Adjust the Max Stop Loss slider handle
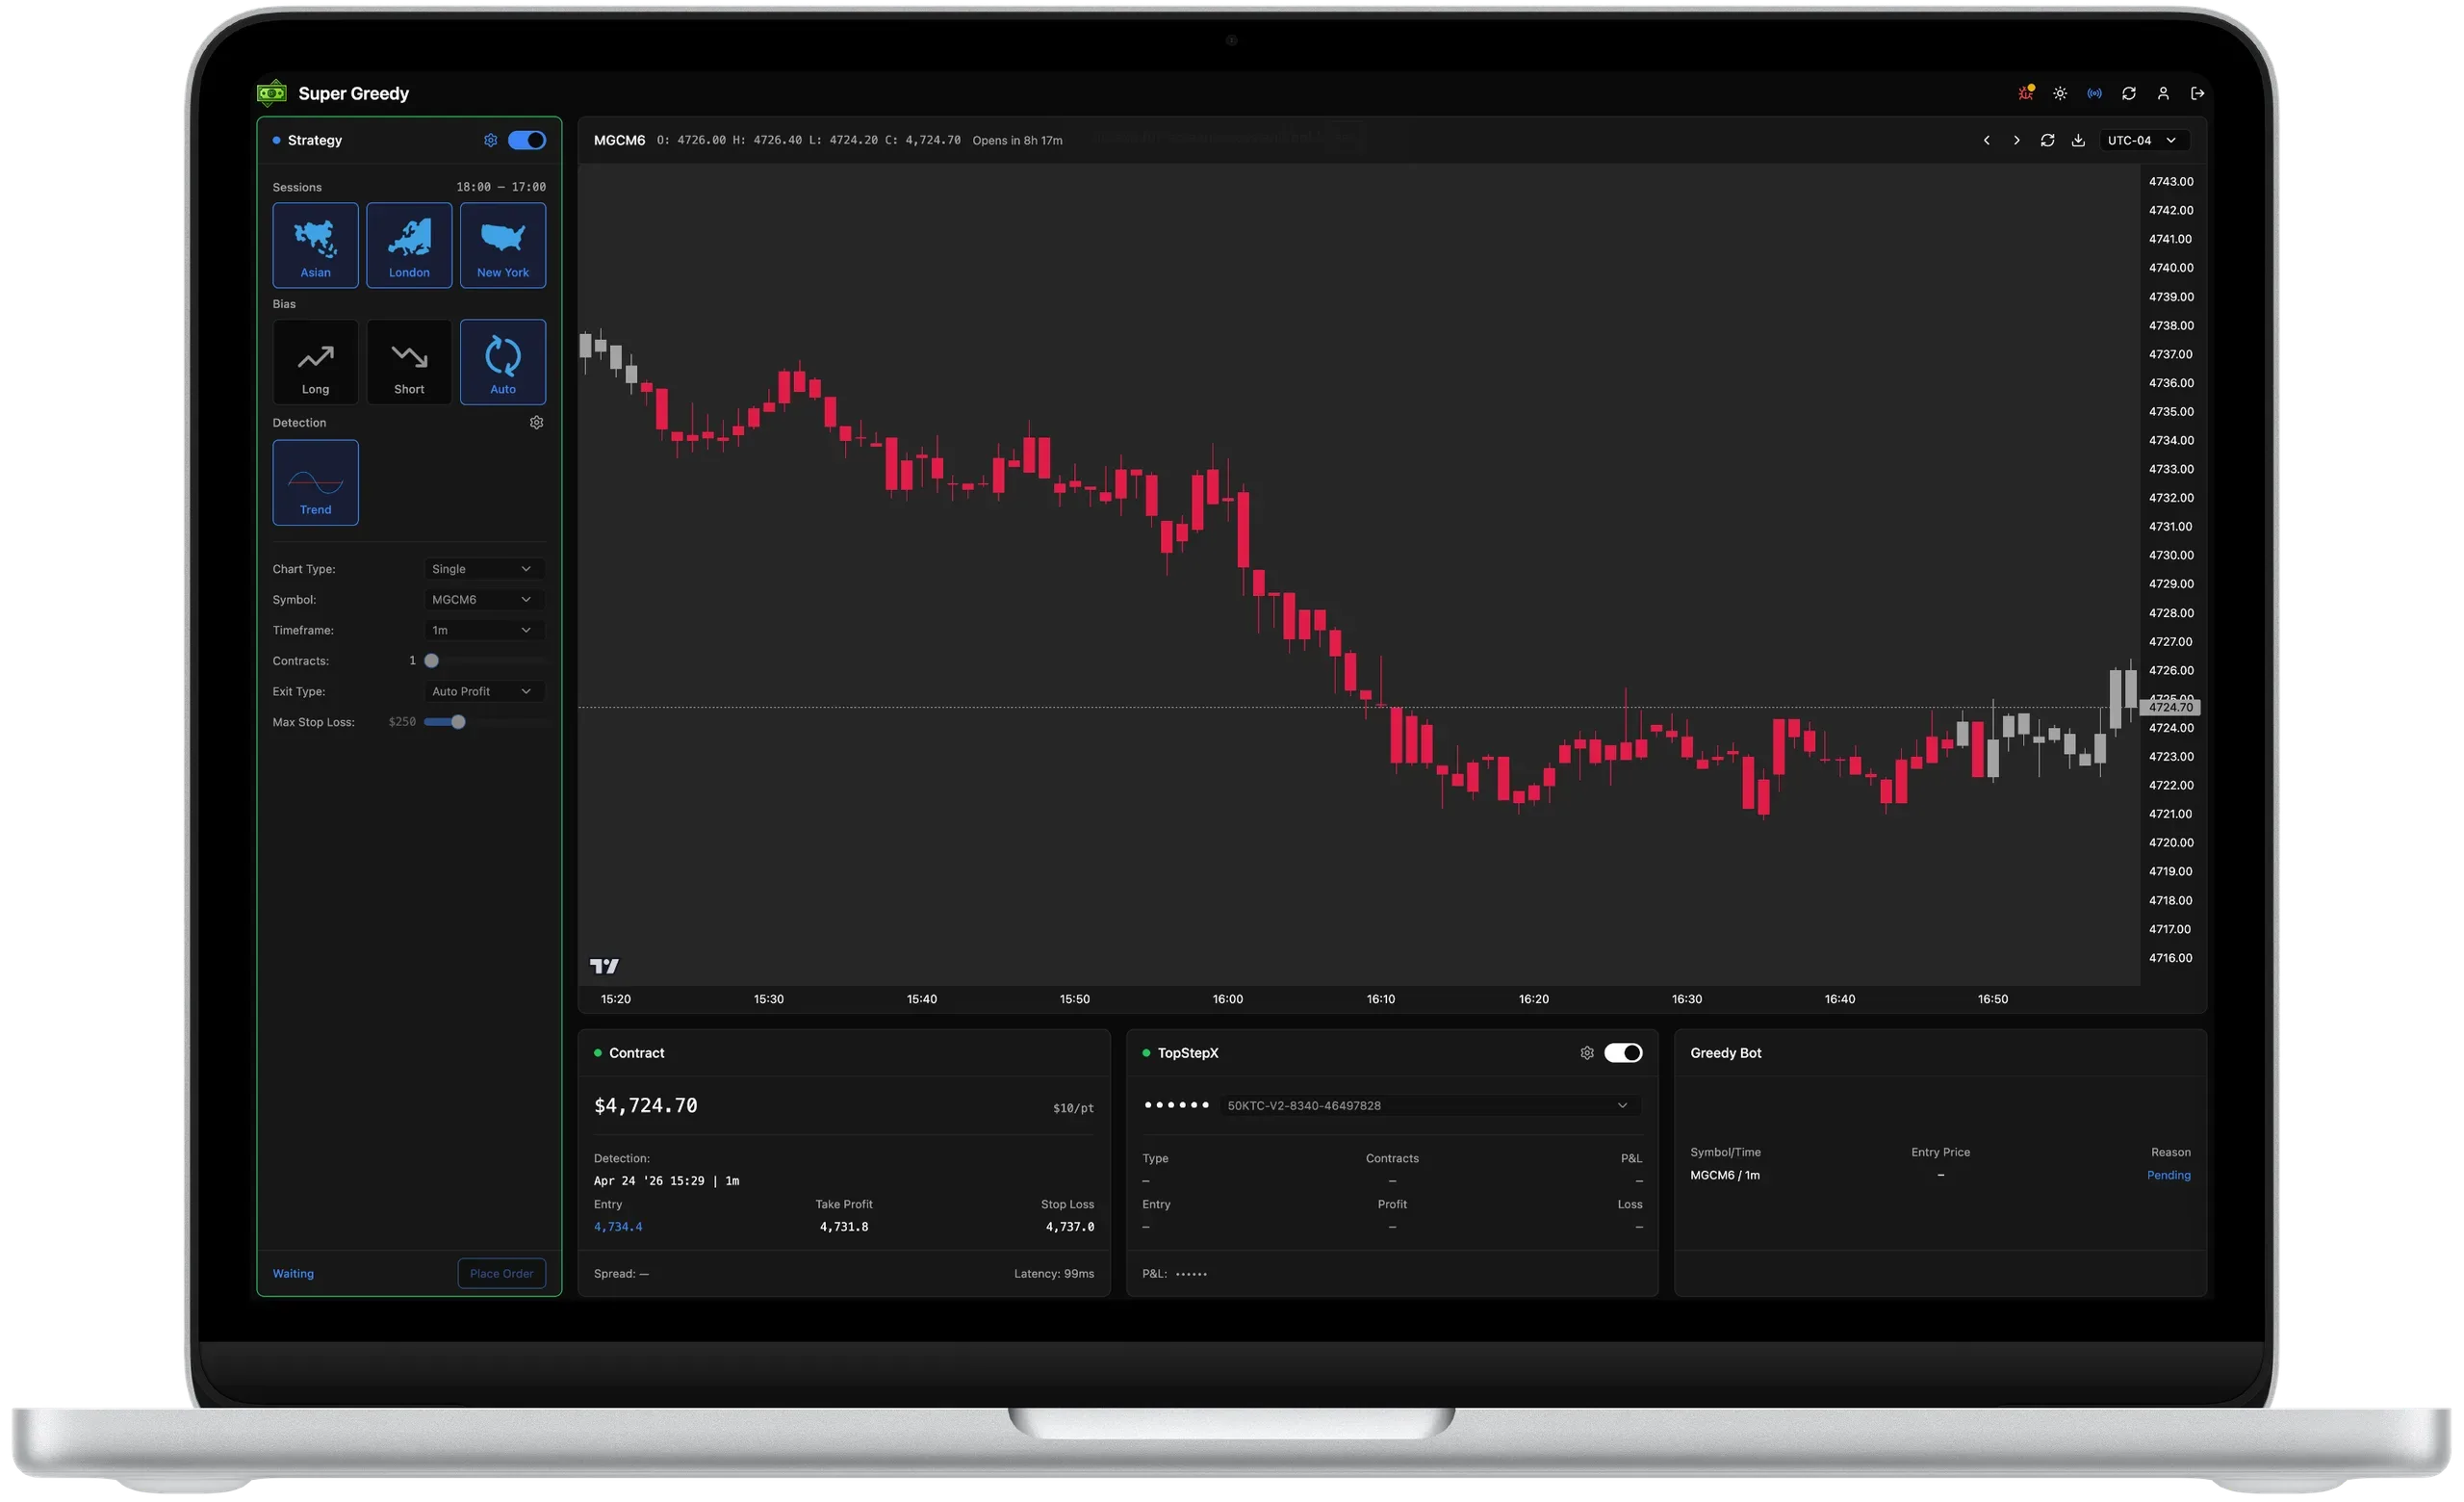The height and width of the screenshot is (1502, 2464). click(x=458, y=721)
